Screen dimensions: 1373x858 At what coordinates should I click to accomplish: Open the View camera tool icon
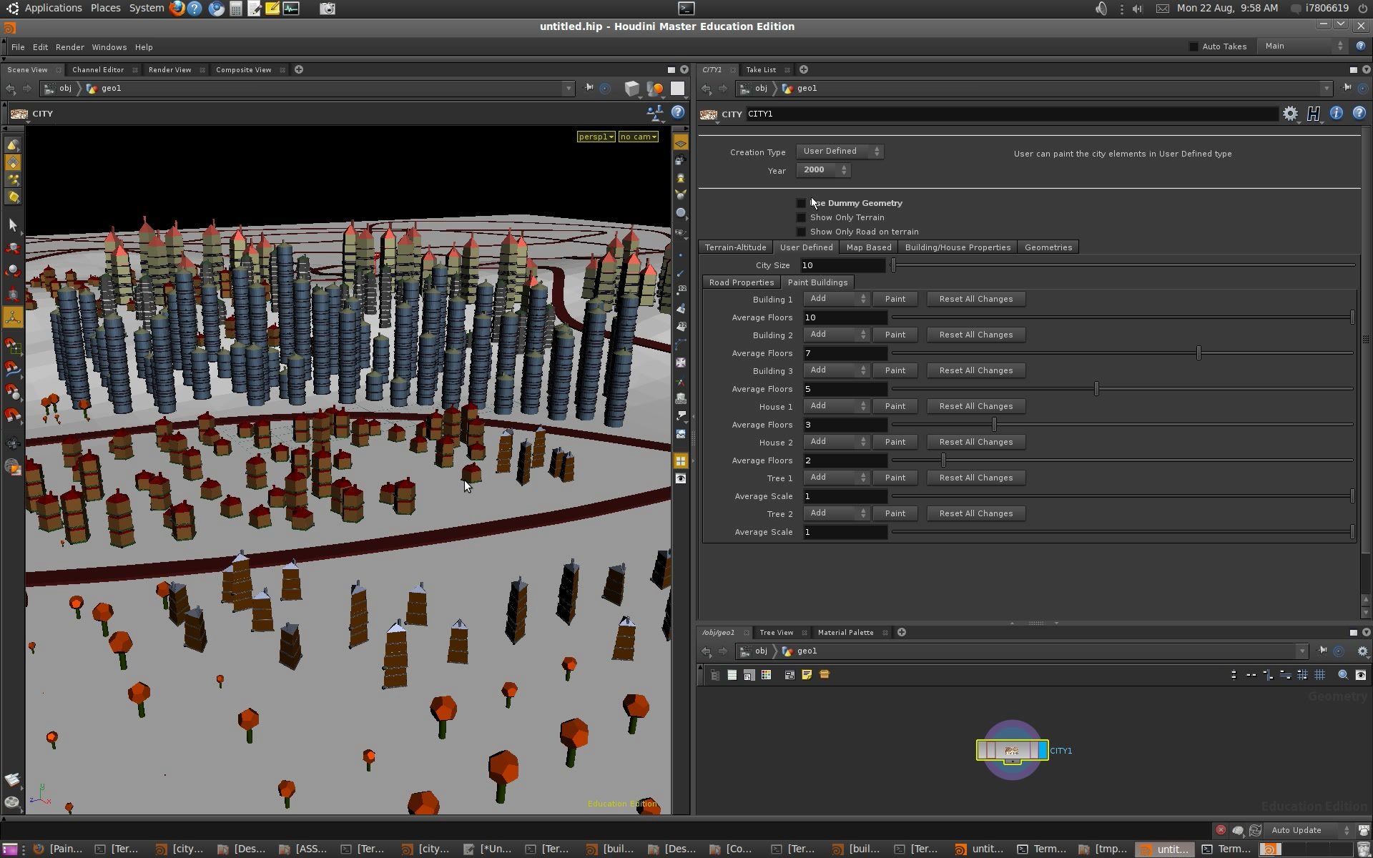pyautogui.click(x=13, y=443)
